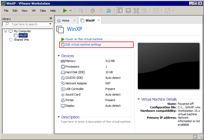Image resolution: width=204 pixels, height=140 pixels.
Task: Collapse the Devices section
Action: click(x=59, y=56)
